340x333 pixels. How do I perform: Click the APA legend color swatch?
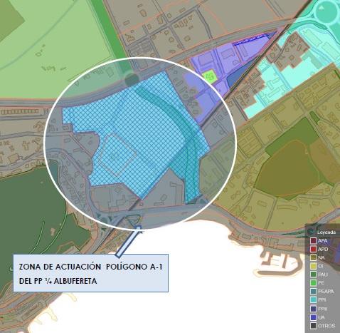click(x=313, y=241)
